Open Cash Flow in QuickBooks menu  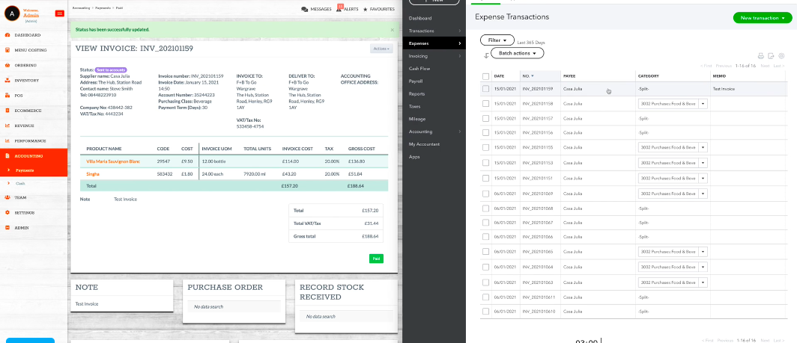(419, 69)
